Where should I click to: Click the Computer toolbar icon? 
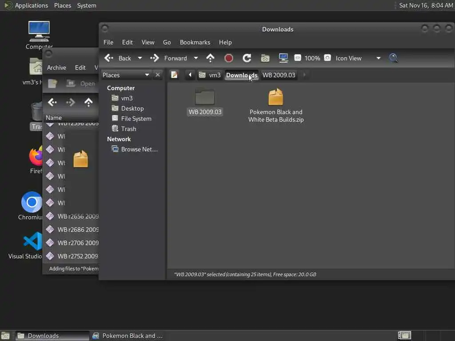(x=283, y=58)
